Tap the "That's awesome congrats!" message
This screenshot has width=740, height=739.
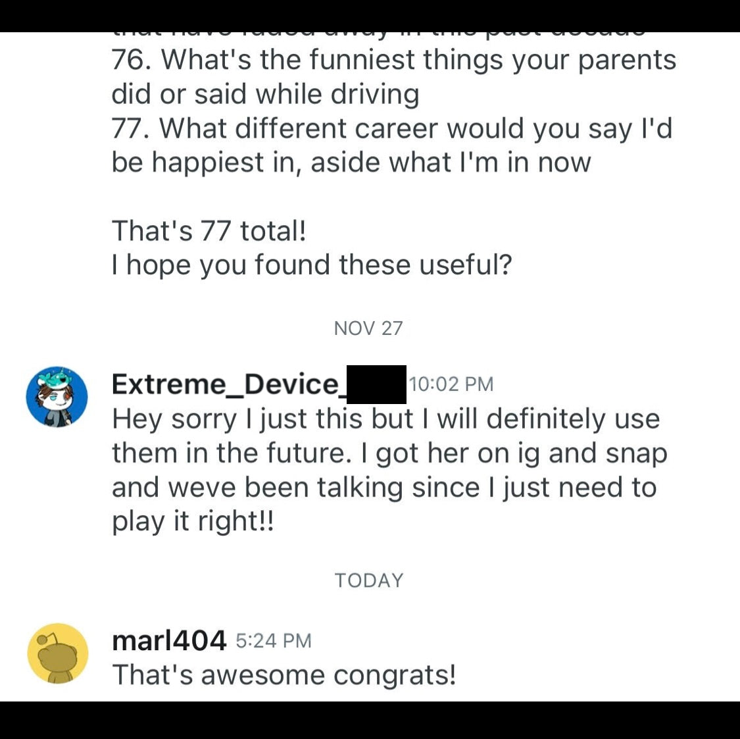[284, 675]
